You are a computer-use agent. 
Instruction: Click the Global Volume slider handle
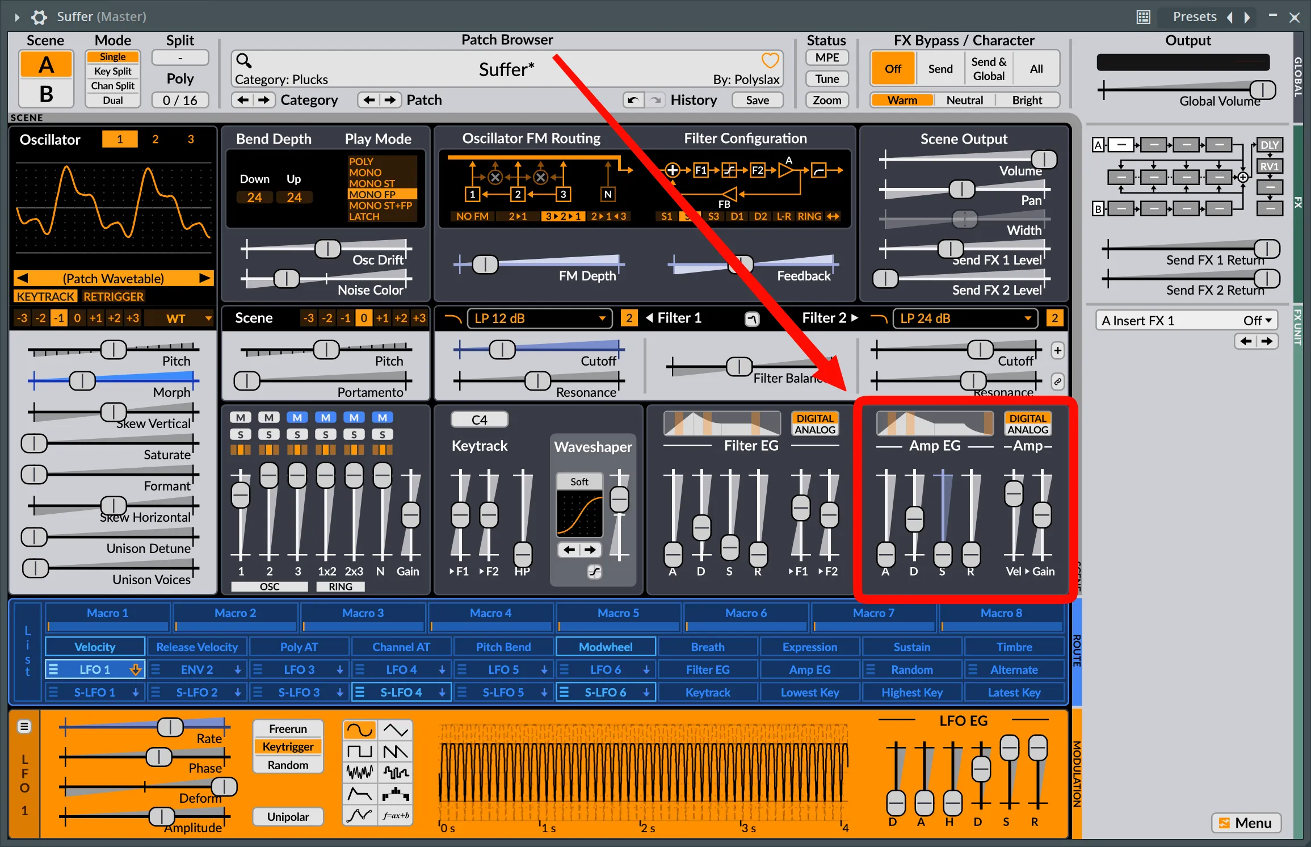[1263, 89]
